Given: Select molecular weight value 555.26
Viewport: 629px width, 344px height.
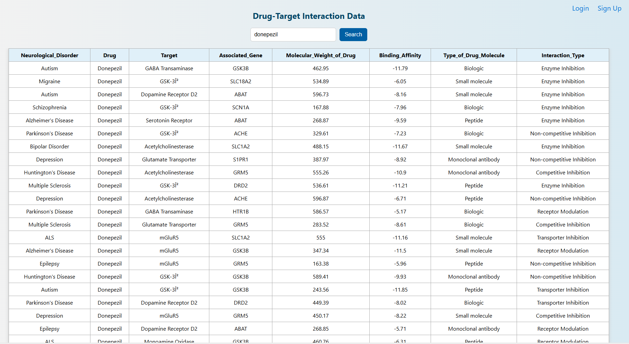Looking at the screenshot, I should [321, 172].
